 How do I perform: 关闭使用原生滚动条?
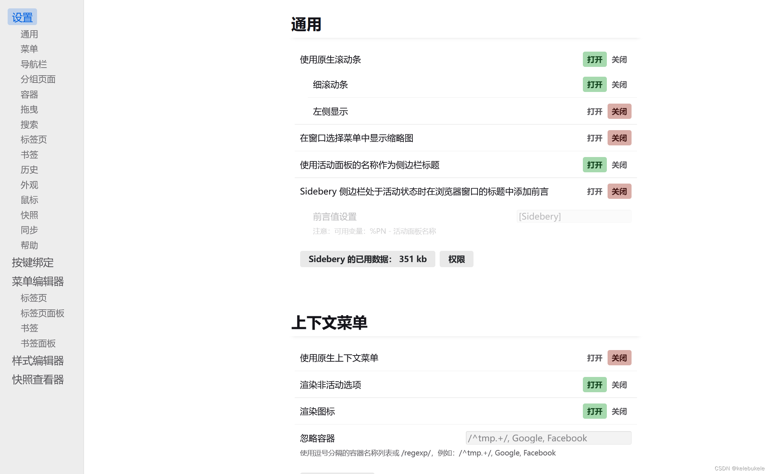coord(619,59)
